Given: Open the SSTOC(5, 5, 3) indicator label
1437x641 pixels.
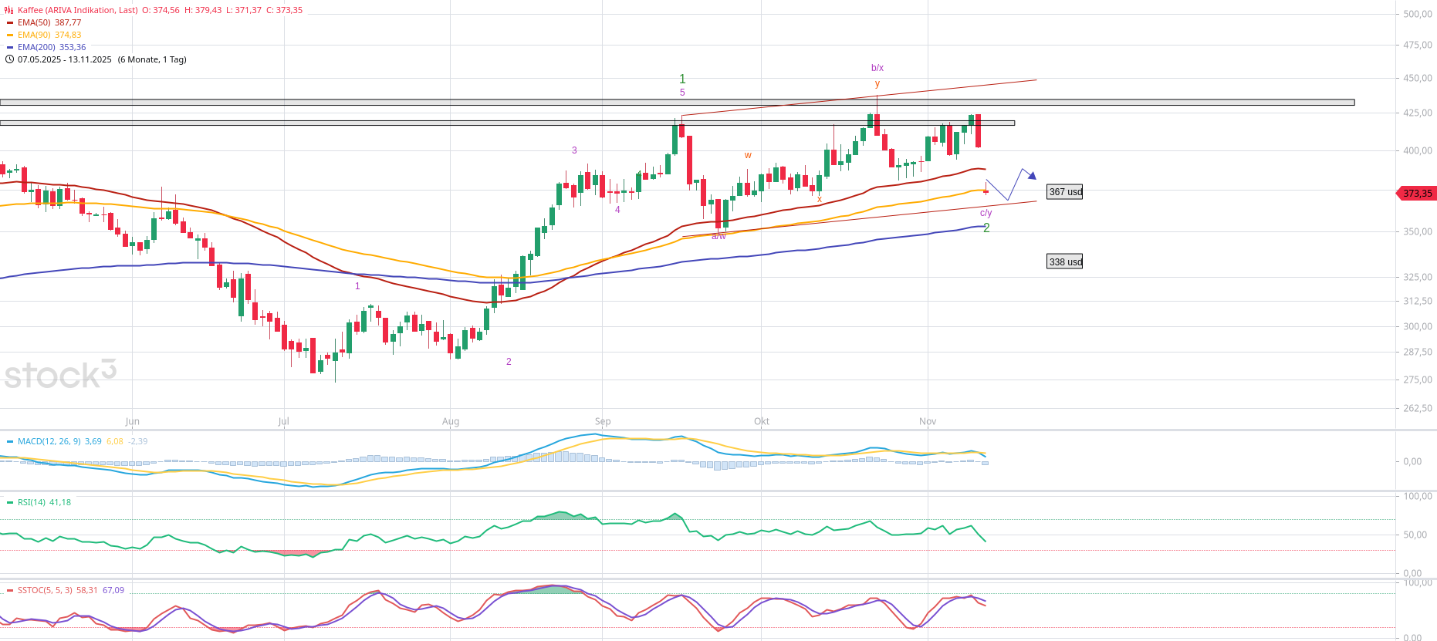Looking at the screenshot, I should (45, 590).
